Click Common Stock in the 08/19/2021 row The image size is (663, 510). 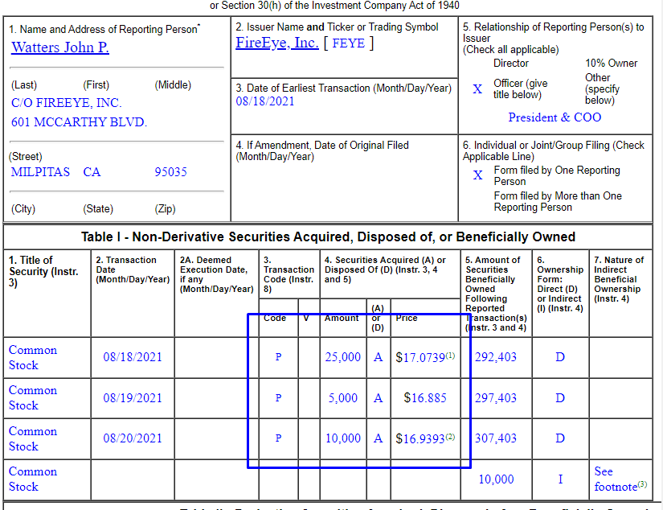pyautogui.click(x=33, y=398)
